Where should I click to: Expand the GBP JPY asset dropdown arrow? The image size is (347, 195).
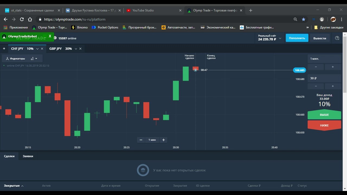(x=76, y=49)
